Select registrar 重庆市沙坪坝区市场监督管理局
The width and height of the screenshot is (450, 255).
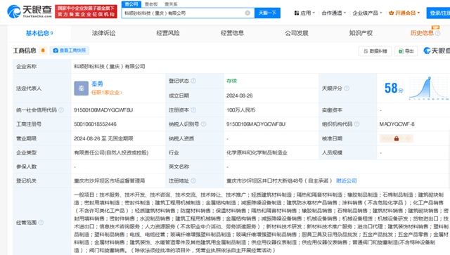coord(110,181)
